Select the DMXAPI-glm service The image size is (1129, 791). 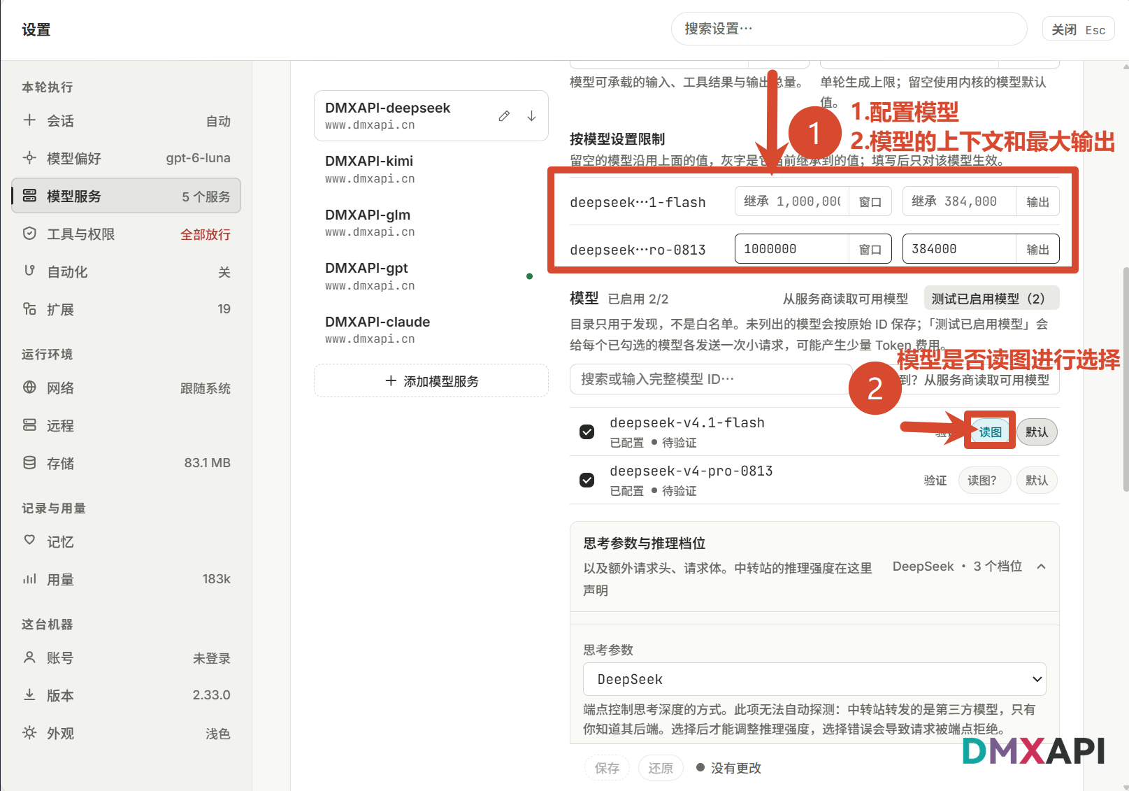coord(431,222)
